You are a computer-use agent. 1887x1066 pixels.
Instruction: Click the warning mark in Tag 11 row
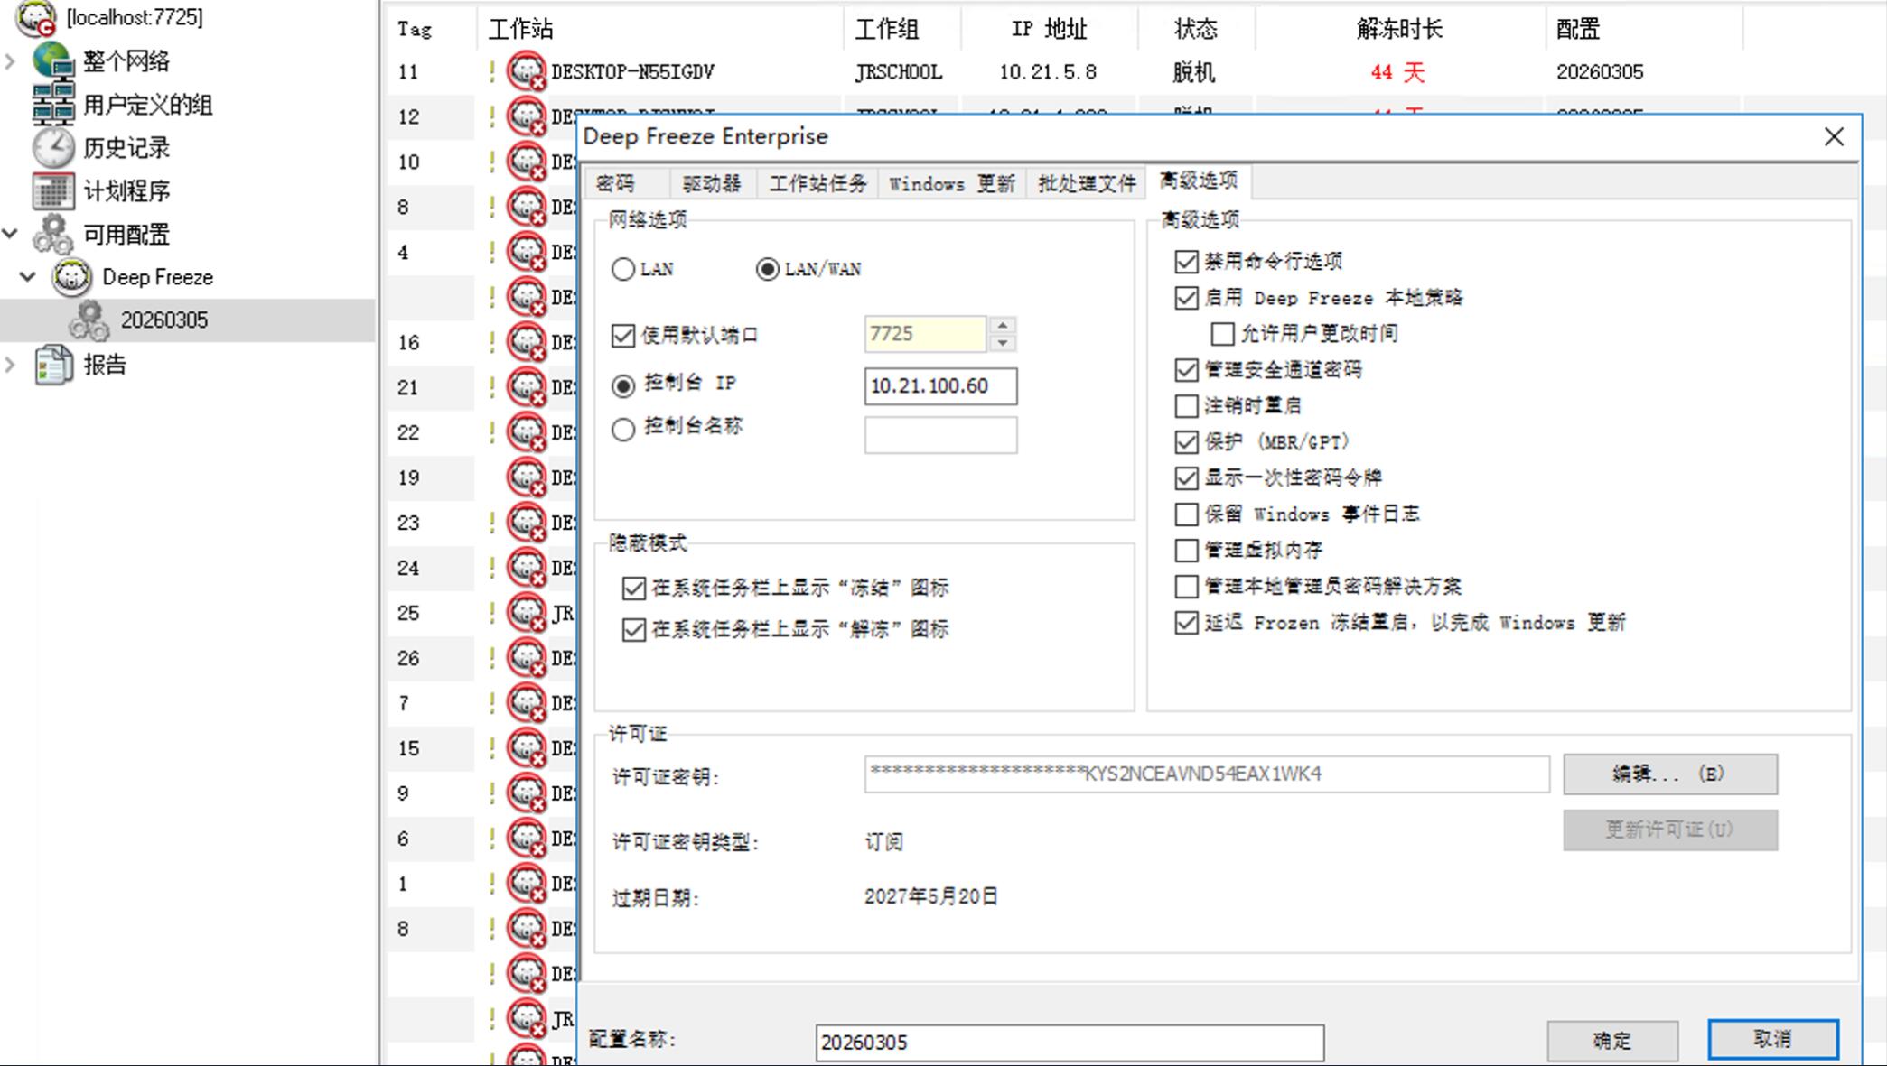pos(491,71)
